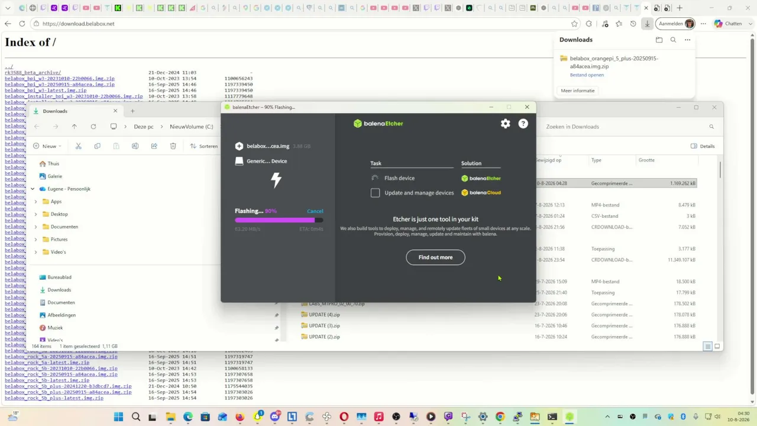Expand the Pictures folder in the tree
This screenshot has height=426, width=757.
point(35,240)
